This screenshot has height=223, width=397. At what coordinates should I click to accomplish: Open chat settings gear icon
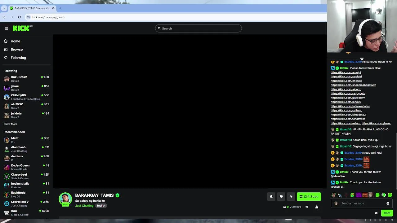click(376, 213)
